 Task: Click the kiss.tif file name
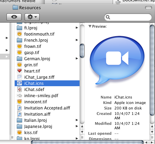tap(31, 132)
